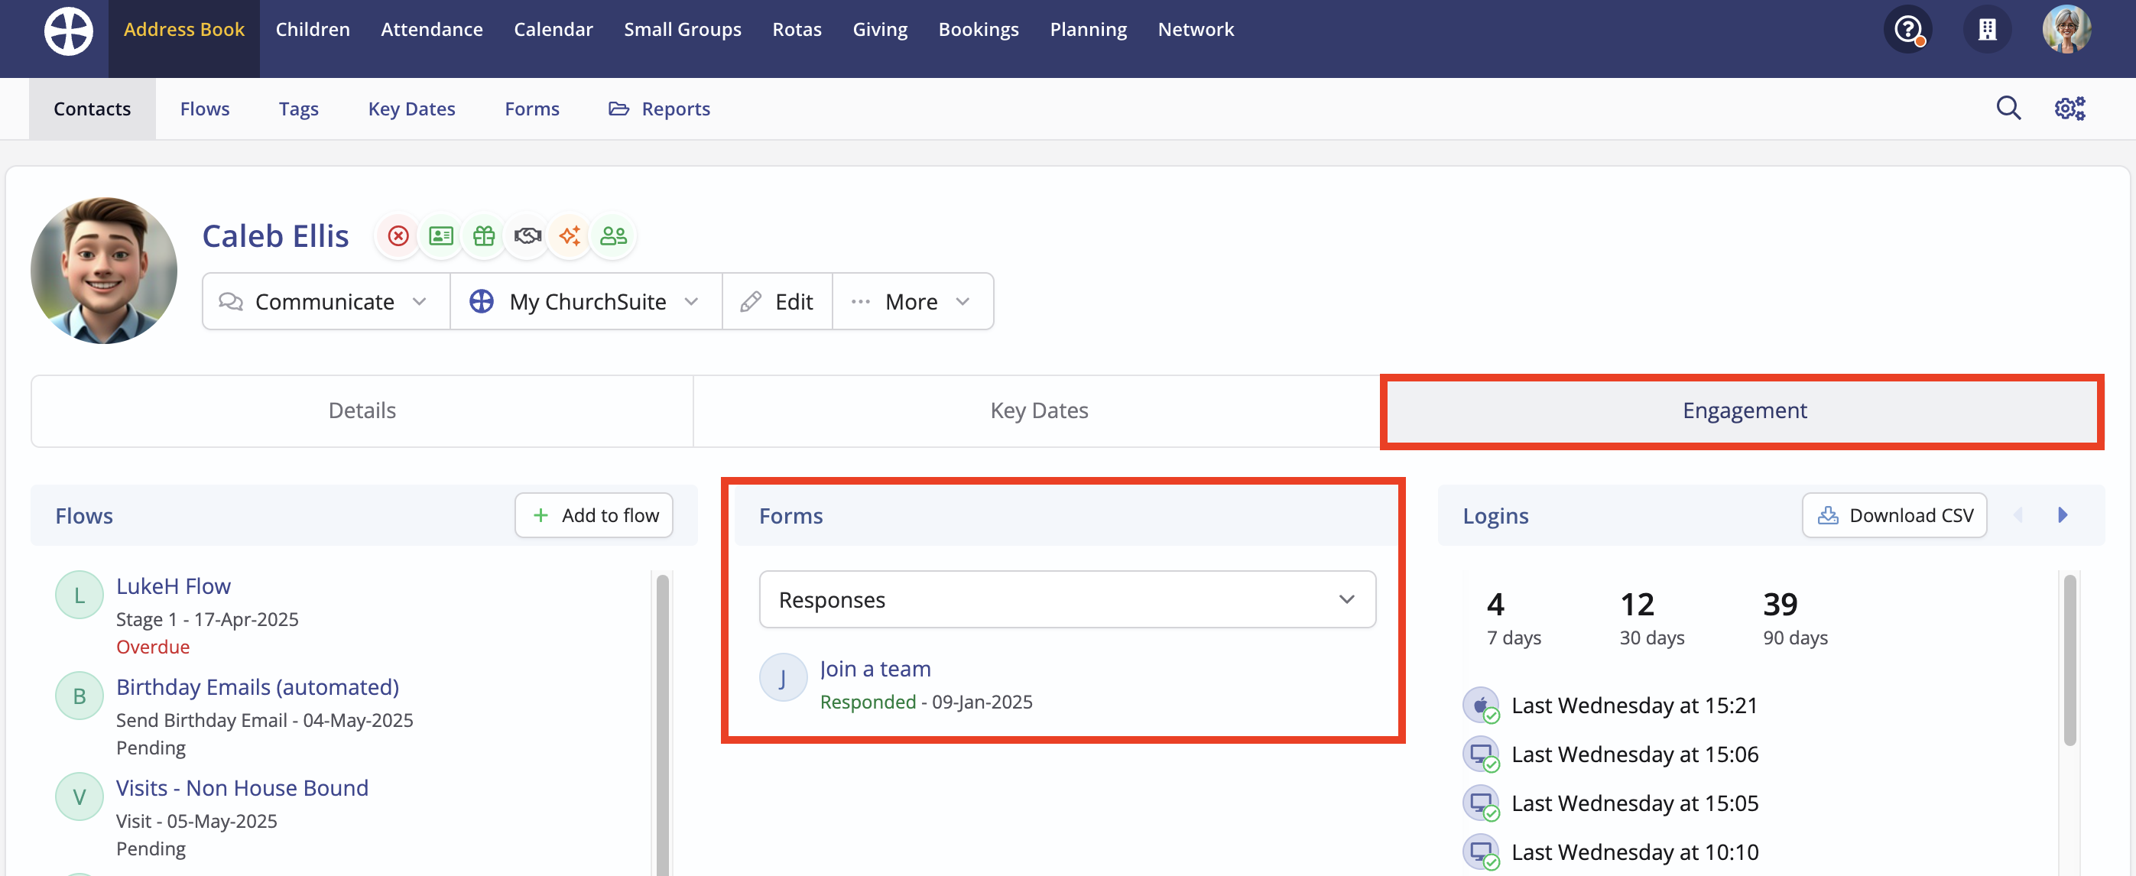Click the Caleb Ellis name heading
2136x876 pixels.
pos(275,236)
